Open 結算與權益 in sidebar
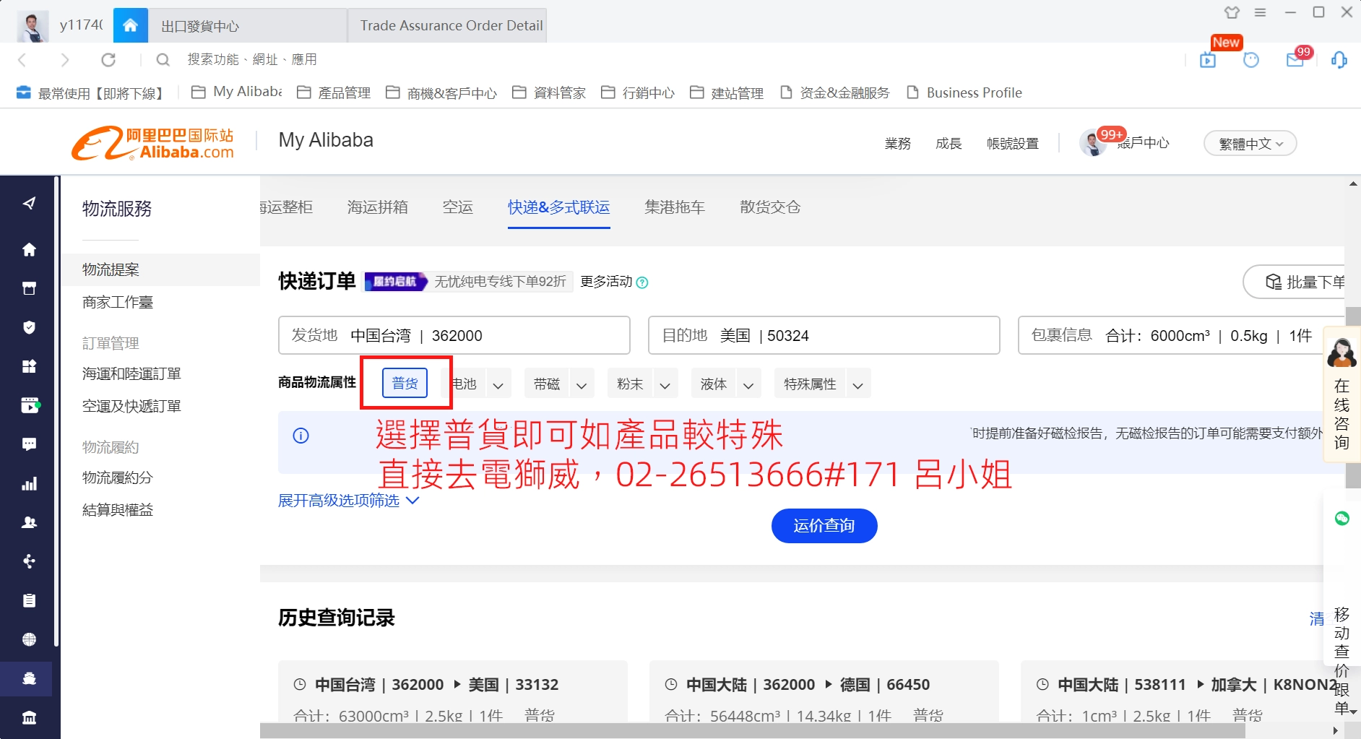This screenshot has width=1361, height=739. click(118, 510)
